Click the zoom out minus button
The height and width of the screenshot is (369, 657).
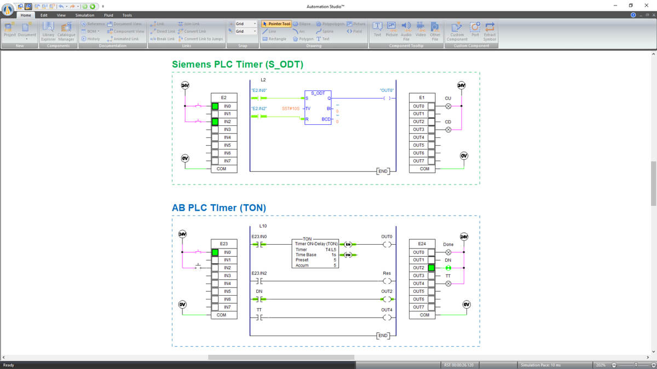tap(614, 365)
